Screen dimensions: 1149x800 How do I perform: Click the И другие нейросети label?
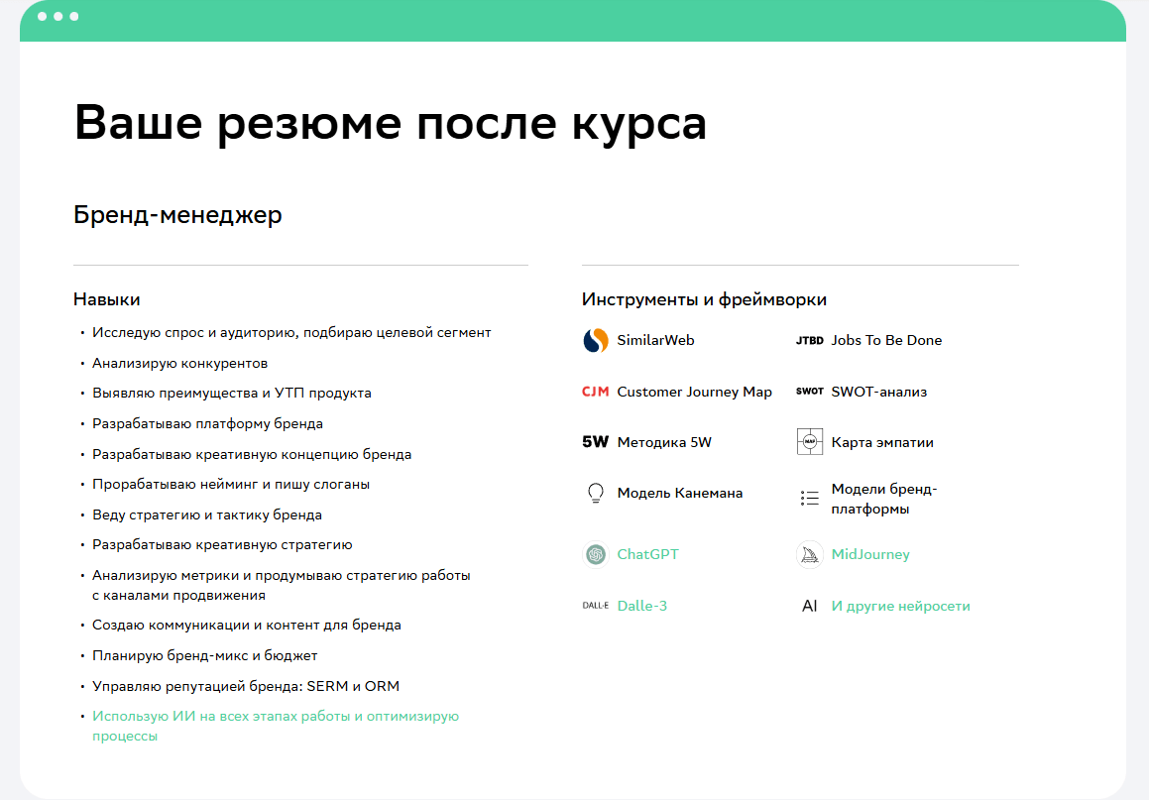pyautogui.click(x=900, y=606)
